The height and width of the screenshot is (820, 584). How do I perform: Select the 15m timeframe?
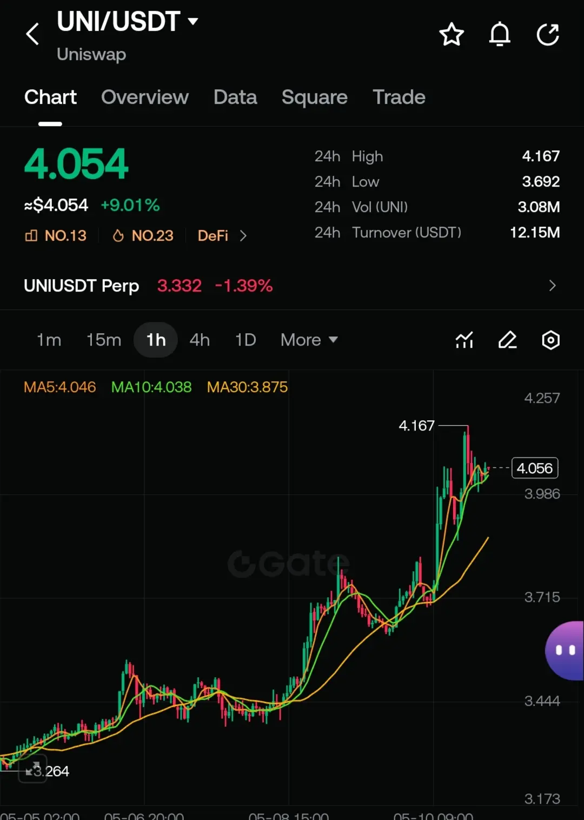104,340
